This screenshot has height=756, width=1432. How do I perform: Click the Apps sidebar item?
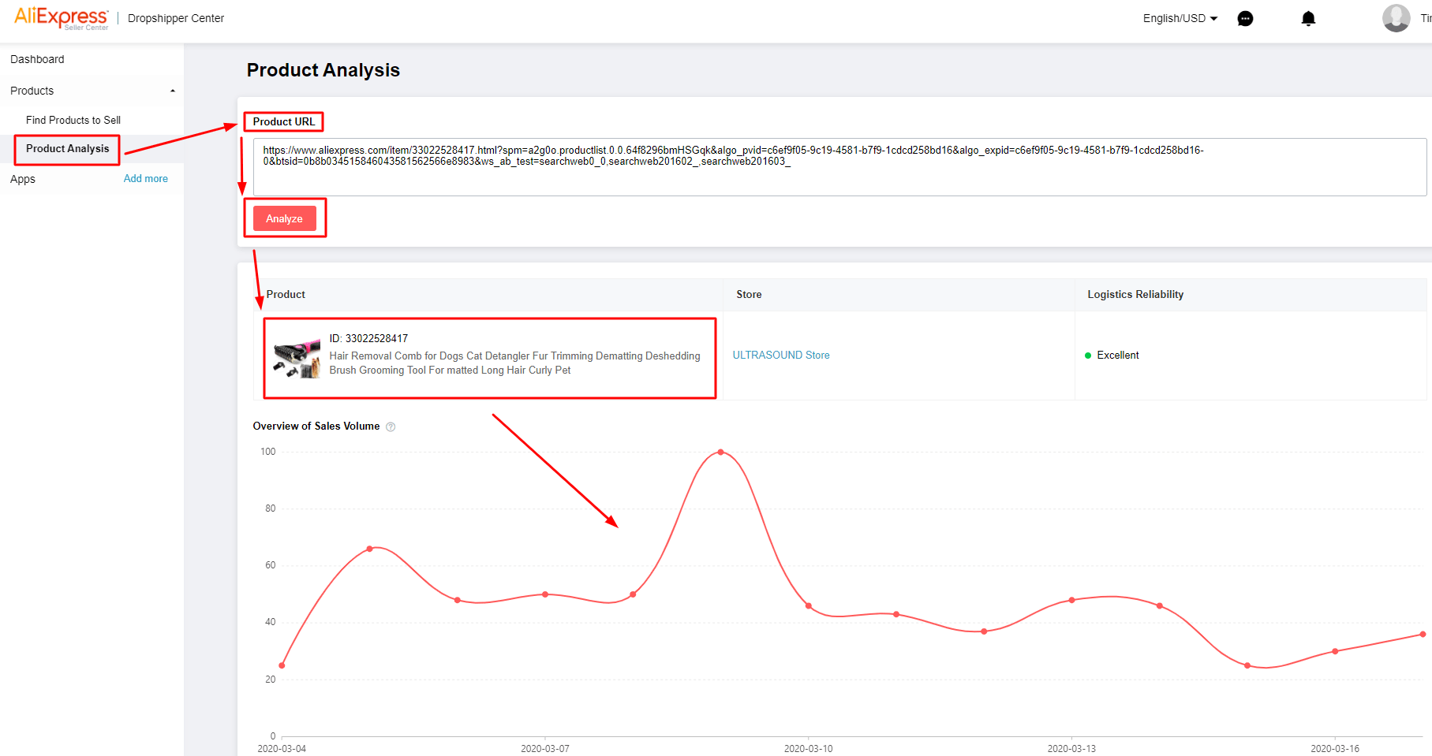tap(23, 179)
